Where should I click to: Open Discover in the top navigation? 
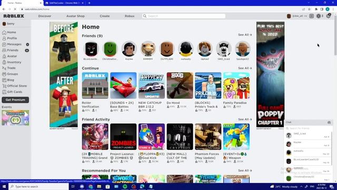45,16
